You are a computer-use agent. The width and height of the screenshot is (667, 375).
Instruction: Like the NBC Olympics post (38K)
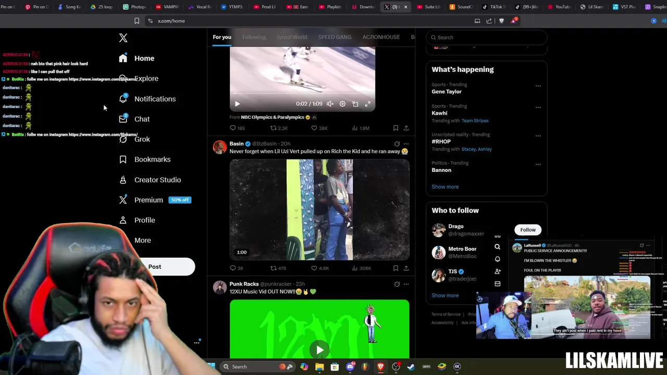coord(319,128)
